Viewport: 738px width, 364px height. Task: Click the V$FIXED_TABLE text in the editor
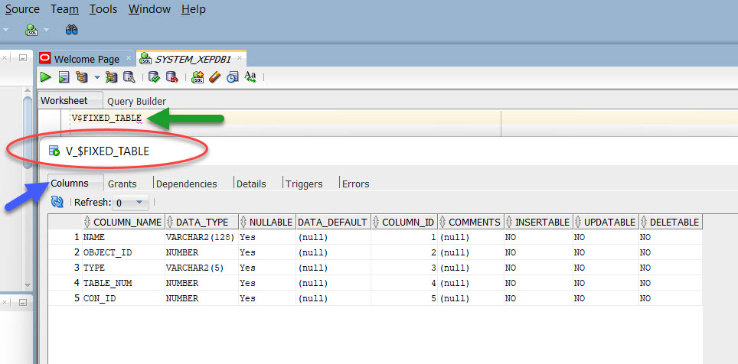coord(106,118)
